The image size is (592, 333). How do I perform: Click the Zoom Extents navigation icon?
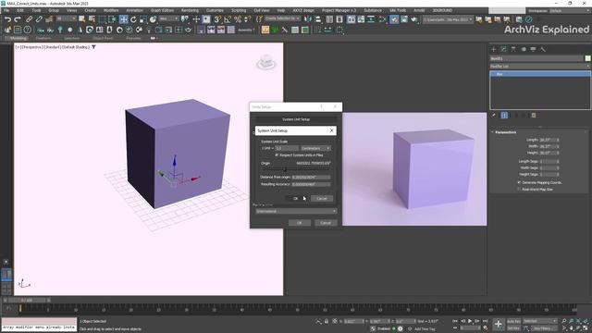pyautogui.click(x=578, y=321)
